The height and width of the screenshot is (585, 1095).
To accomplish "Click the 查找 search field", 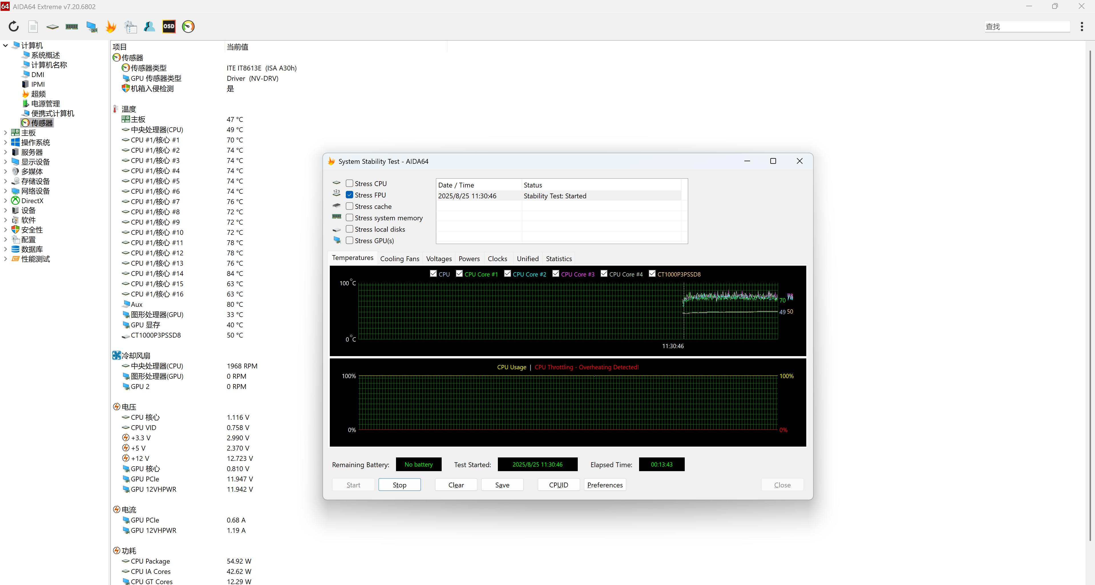I will click(1027, 26).
